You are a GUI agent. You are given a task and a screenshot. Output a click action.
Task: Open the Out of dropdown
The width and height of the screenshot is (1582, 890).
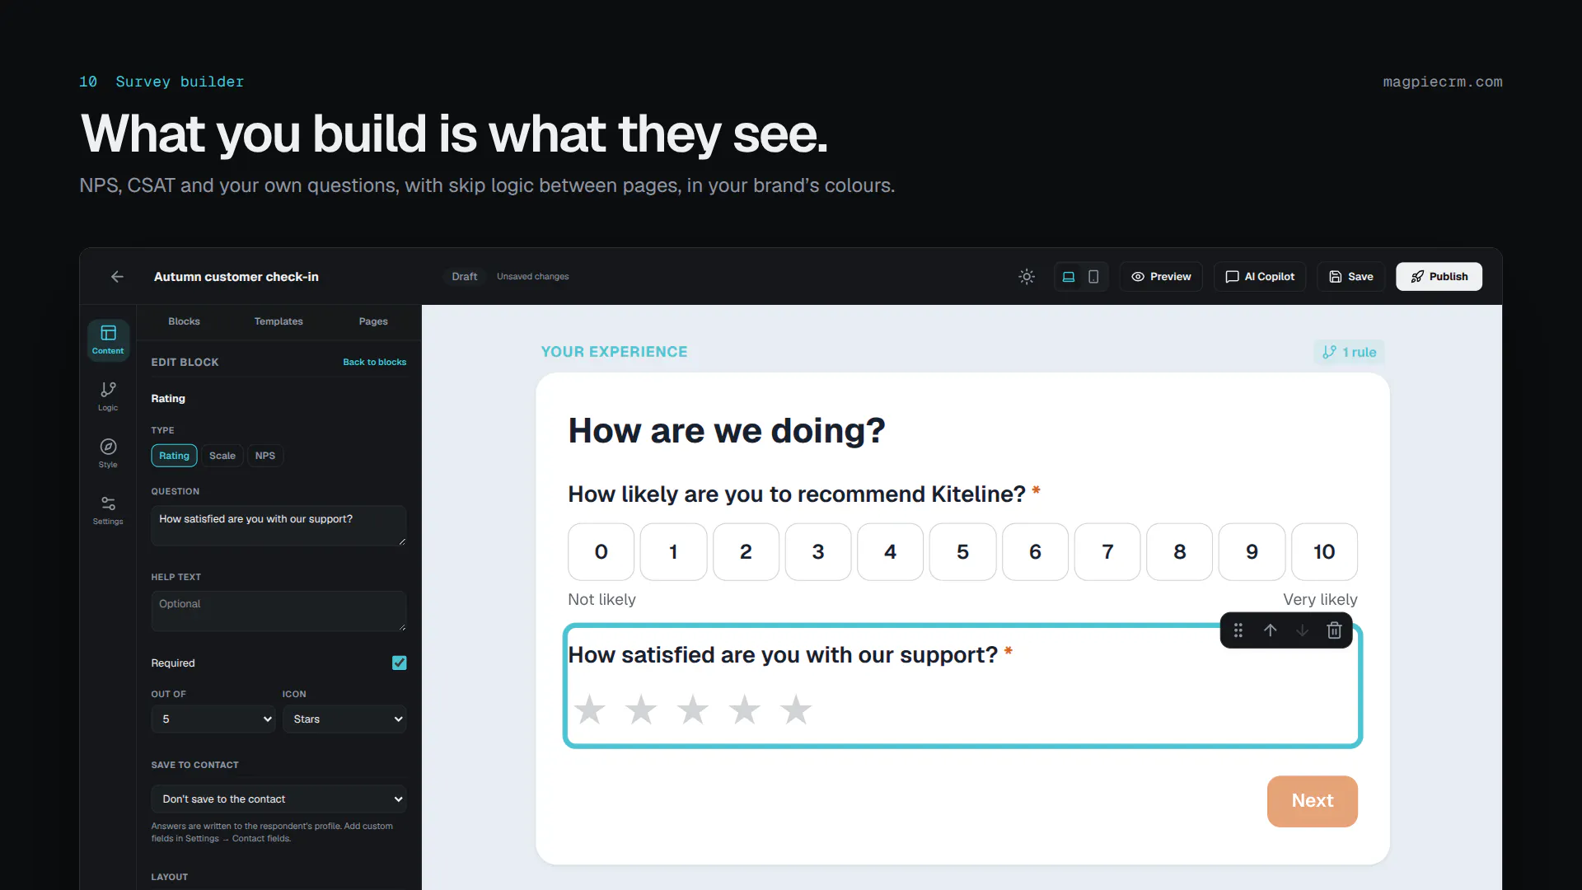coord(213,719)
